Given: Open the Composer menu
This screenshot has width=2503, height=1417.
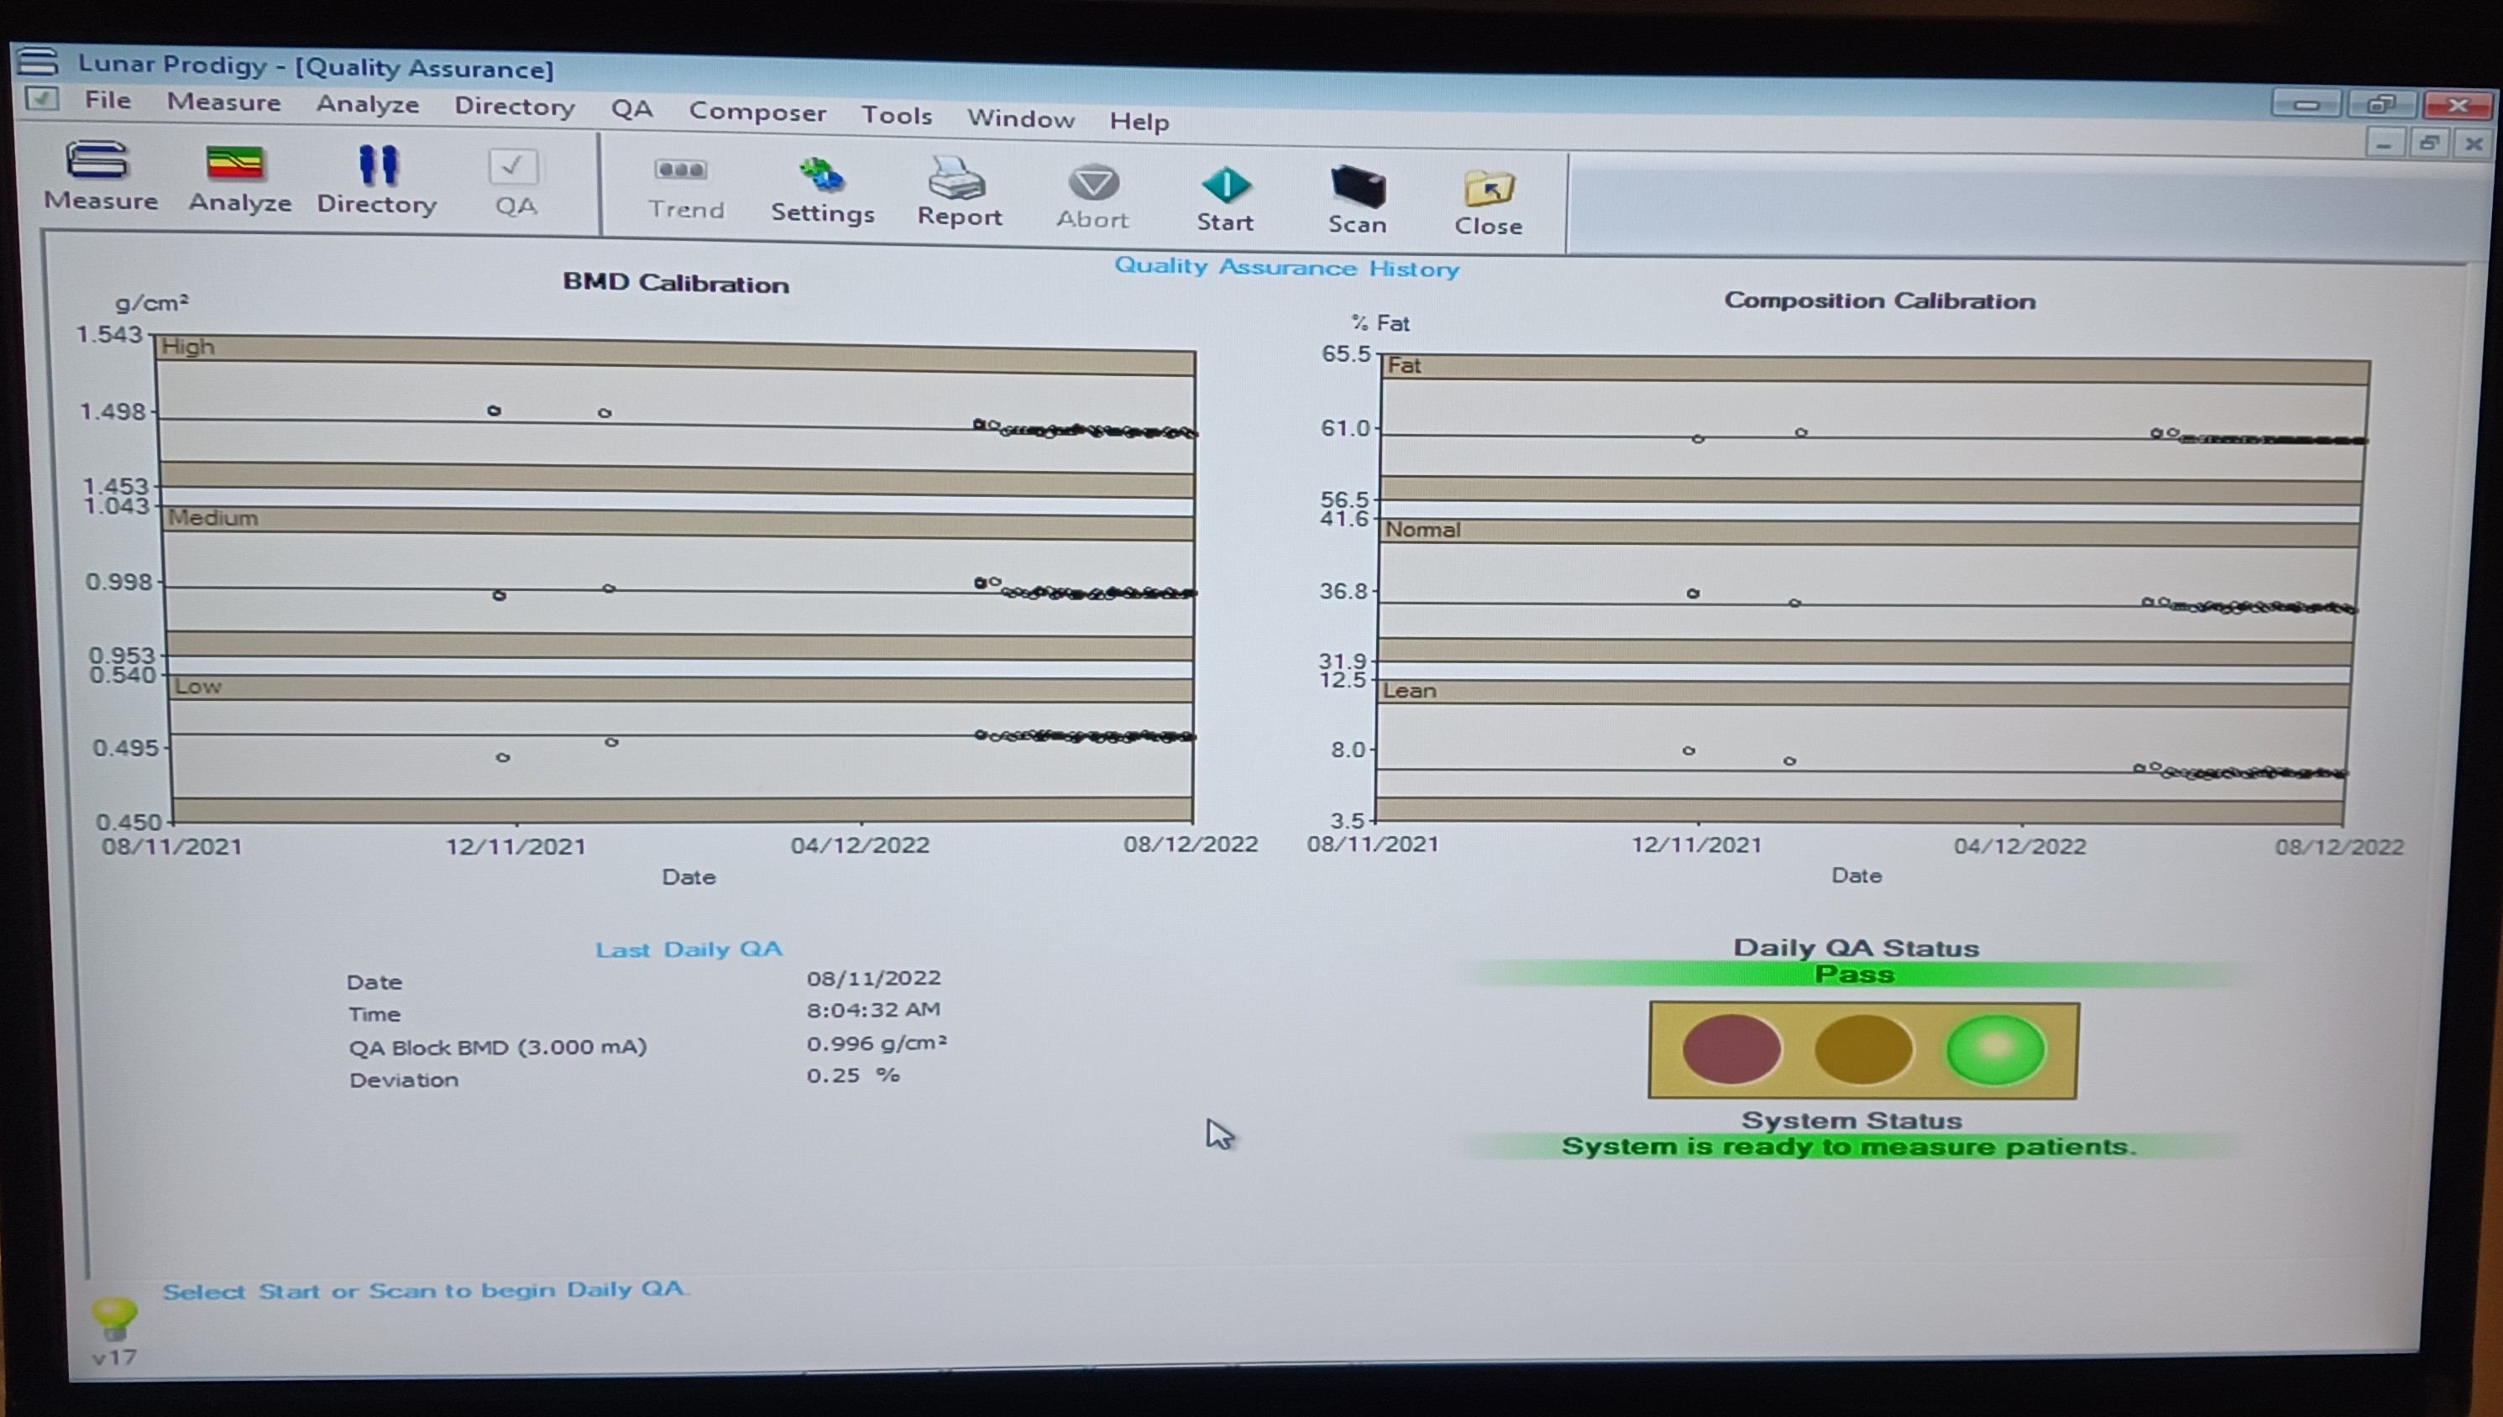Looking at the screenshot, I should pyautogui.click(x=757, y=112).
